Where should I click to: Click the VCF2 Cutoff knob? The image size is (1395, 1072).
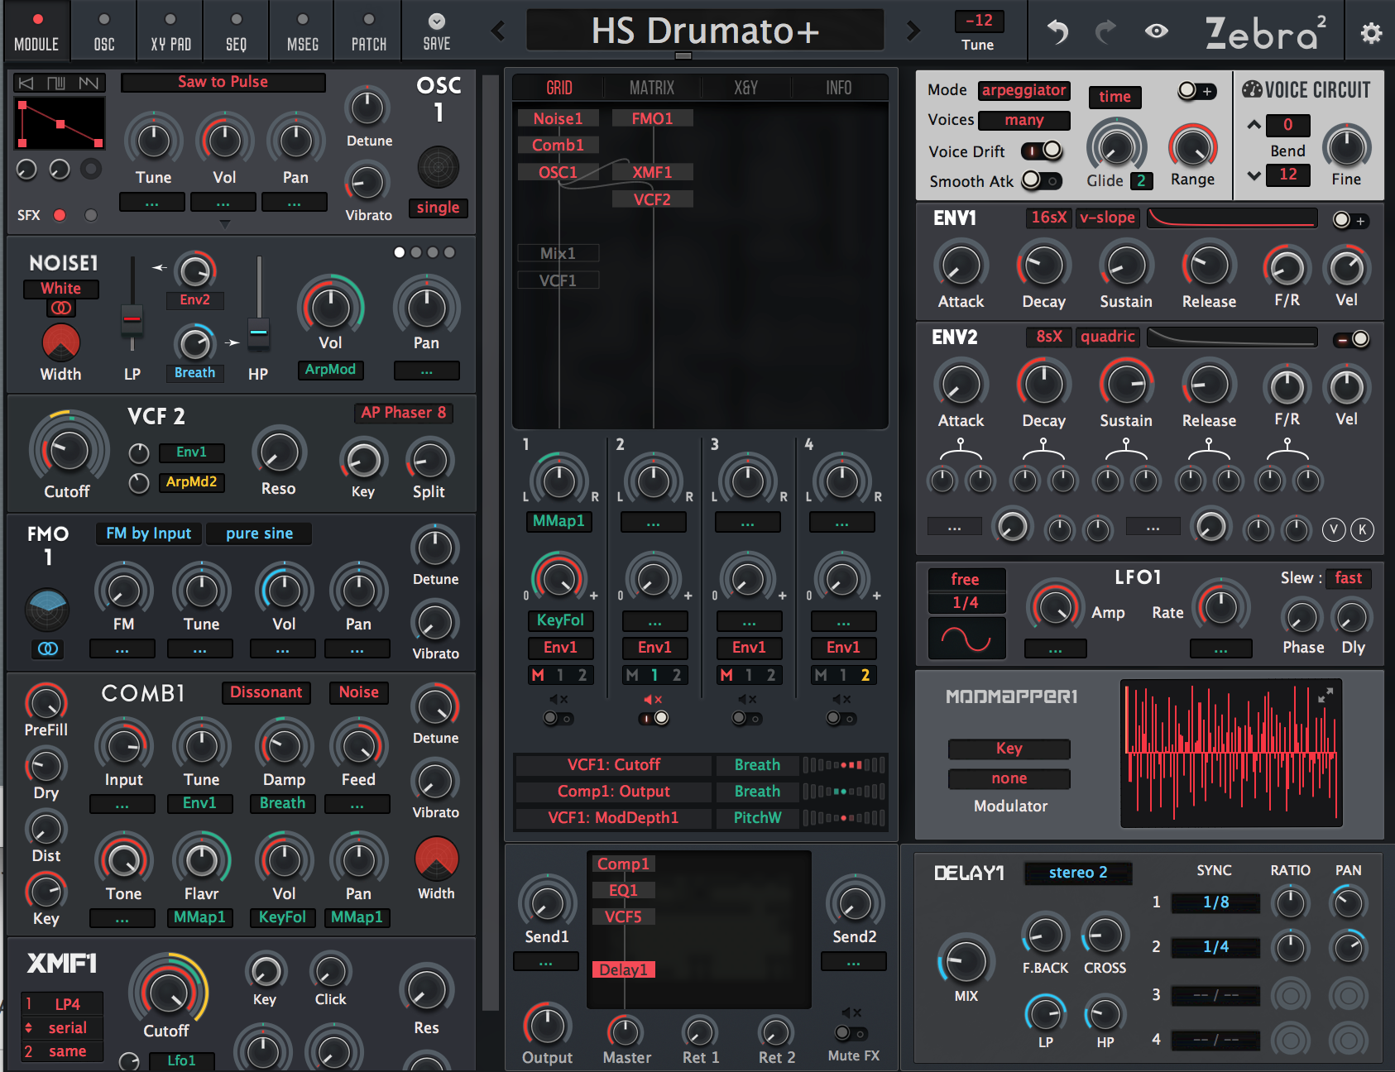coord(69,449)
